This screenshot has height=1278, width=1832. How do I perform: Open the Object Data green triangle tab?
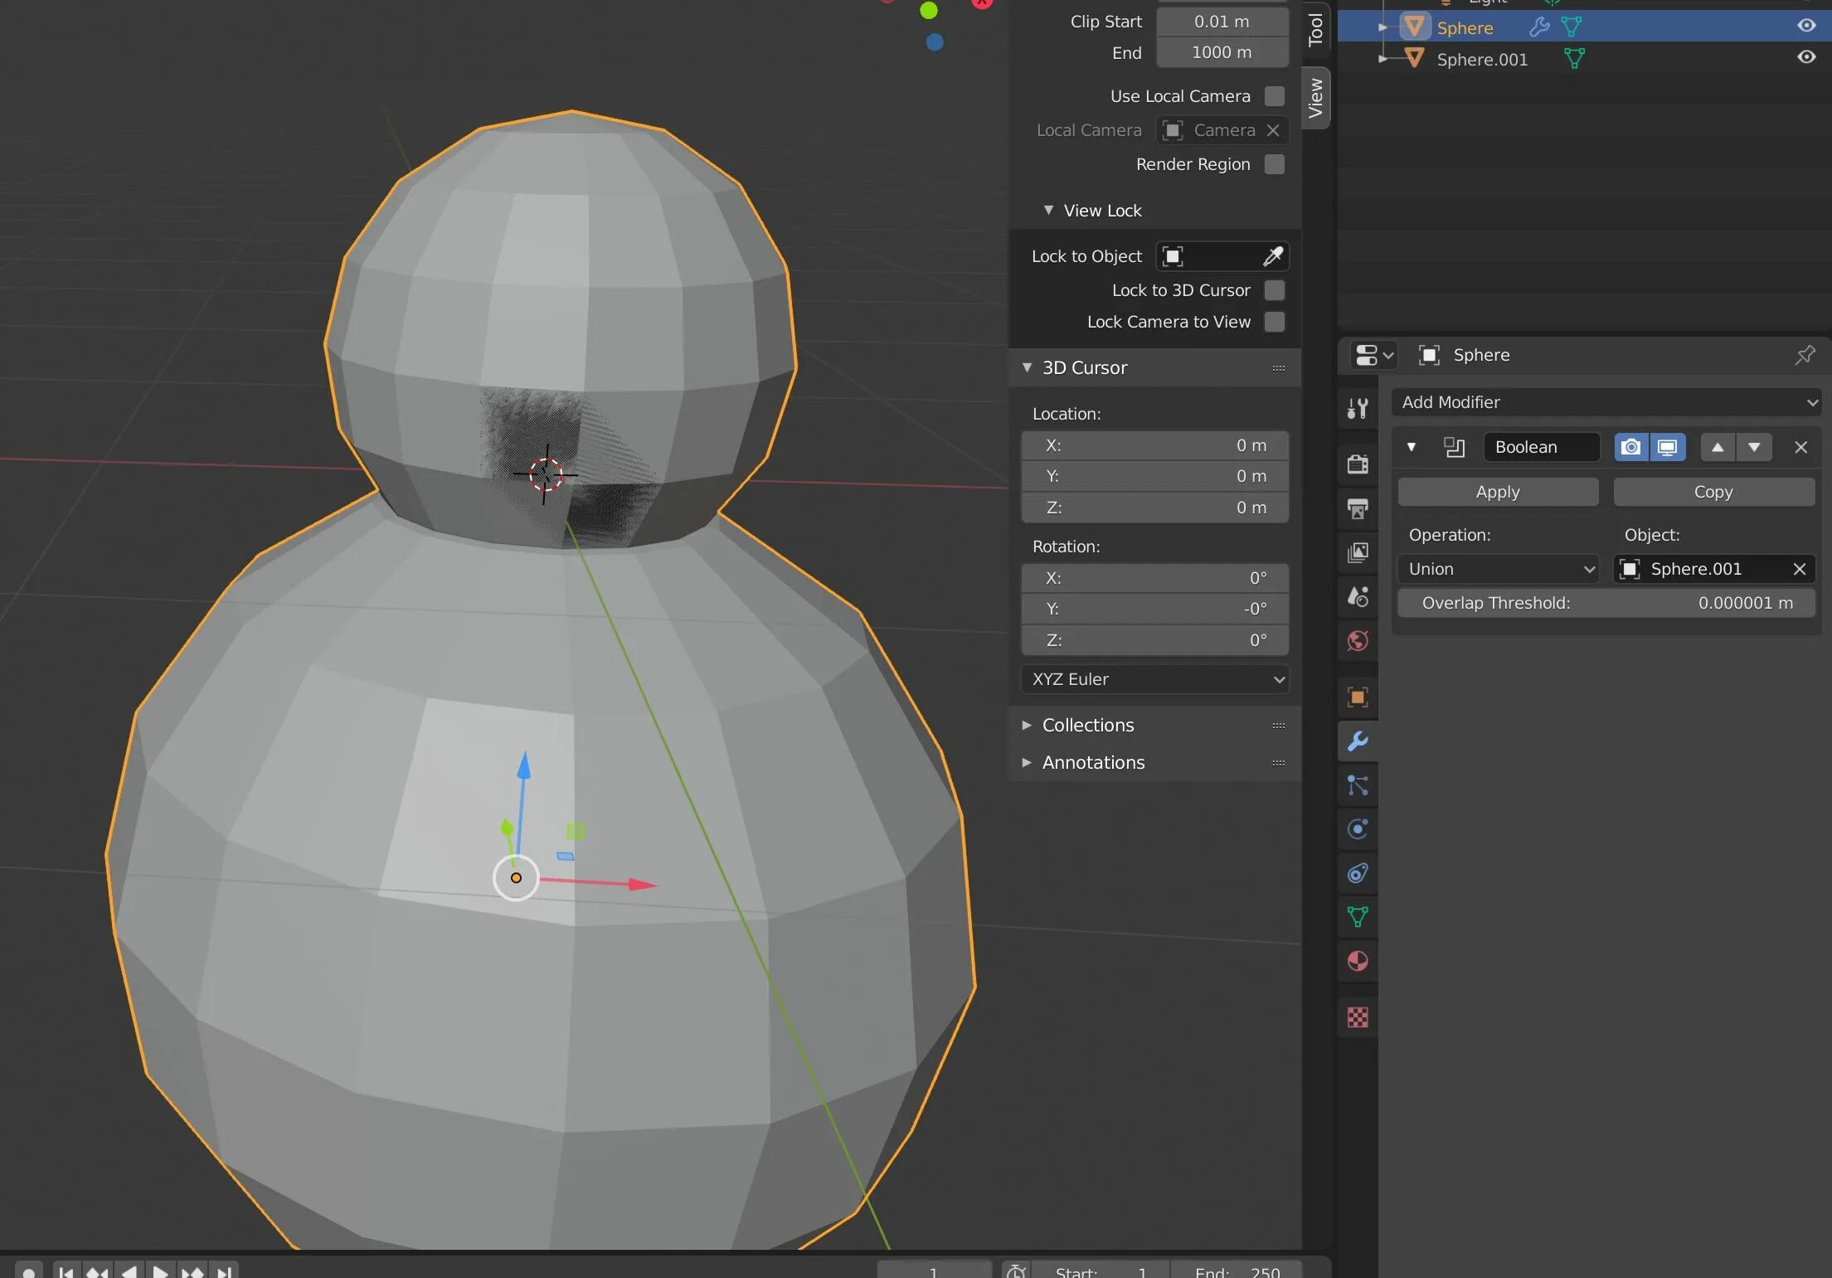tap(1358, 916)
